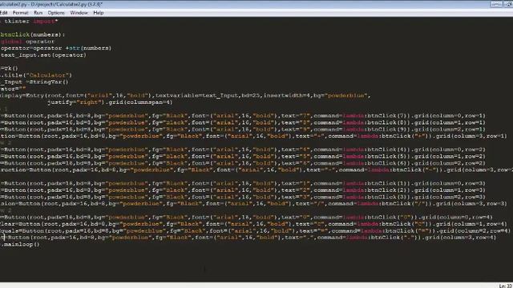Open the Run menu
Image resolution: width=513 pixels, height=288 pixels.
[38, 13]
